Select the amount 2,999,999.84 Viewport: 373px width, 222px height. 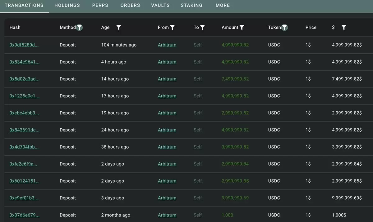[x=235, y=164]
